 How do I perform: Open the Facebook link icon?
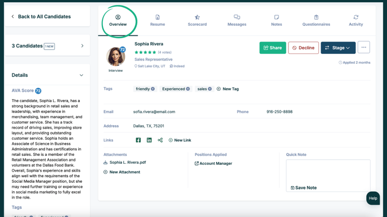[138, 140]
